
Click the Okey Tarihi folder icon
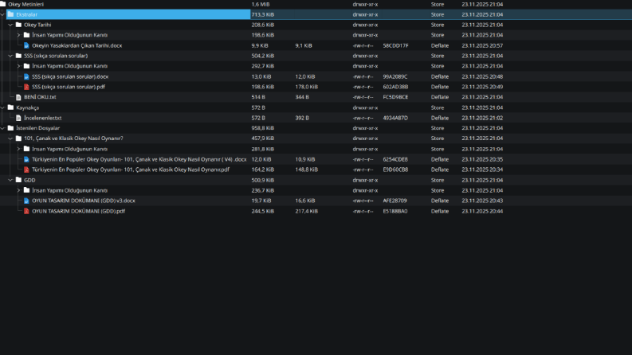[18, 25]
